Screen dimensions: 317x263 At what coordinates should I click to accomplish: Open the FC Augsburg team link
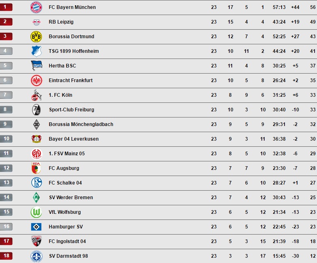point(64,168)
